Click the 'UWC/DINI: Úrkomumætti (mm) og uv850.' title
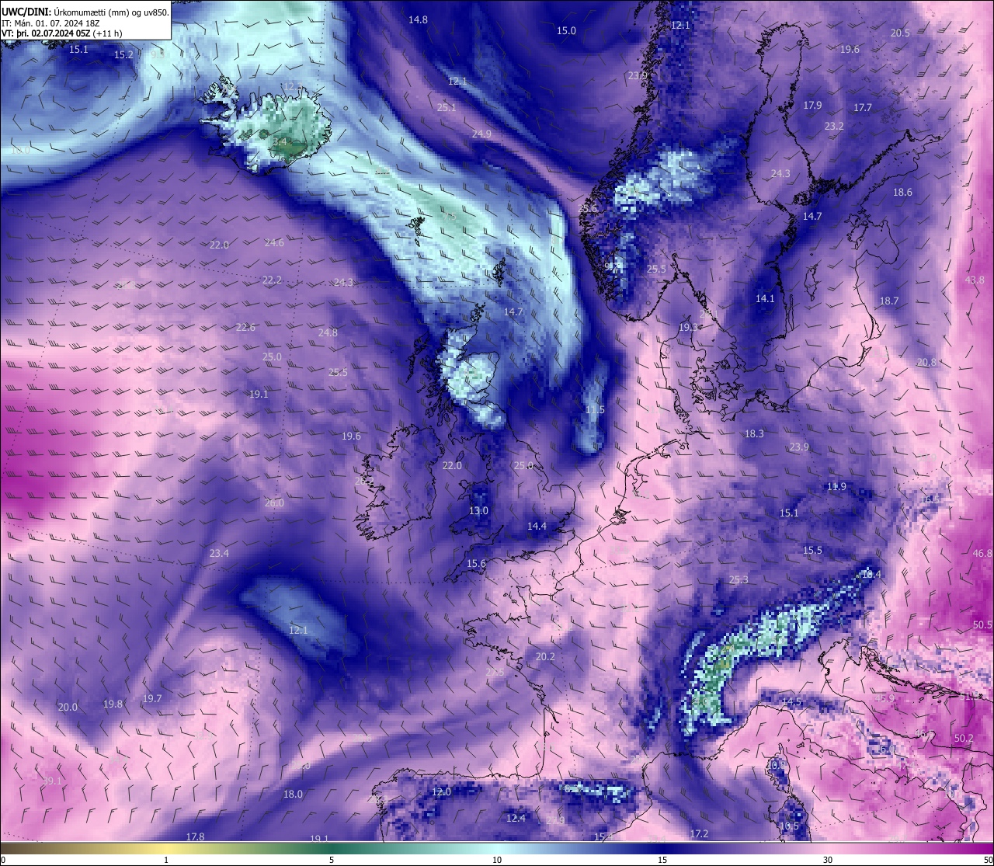Screen dimensions: 994x866 (85, 12)
